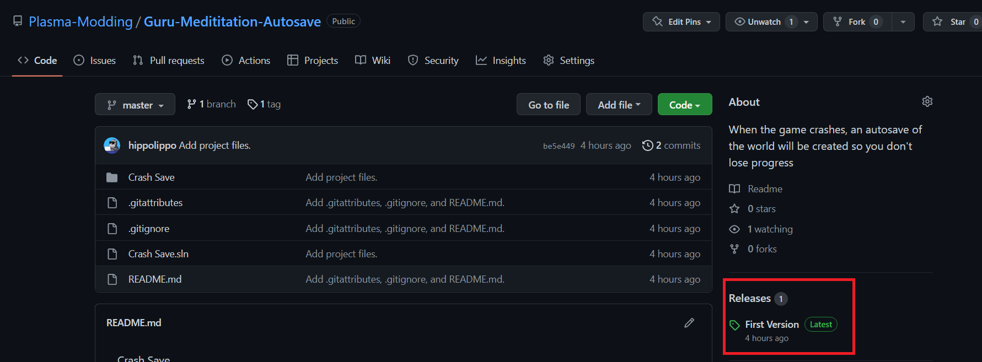
Task: Open the master branch selector
Action: (x=135, y=105)
